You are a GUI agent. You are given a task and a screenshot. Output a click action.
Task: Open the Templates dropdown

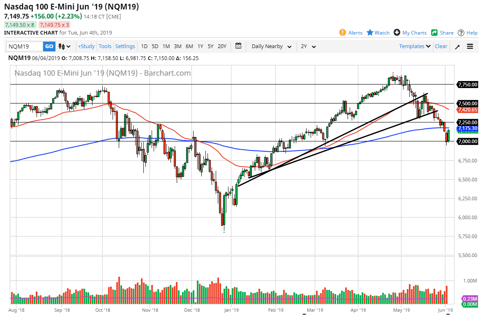(415, 46)
